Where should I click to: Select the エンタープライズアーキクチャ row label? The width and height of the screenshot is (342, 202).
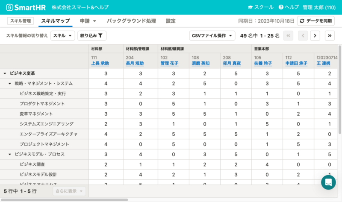[x=48, y=134]
